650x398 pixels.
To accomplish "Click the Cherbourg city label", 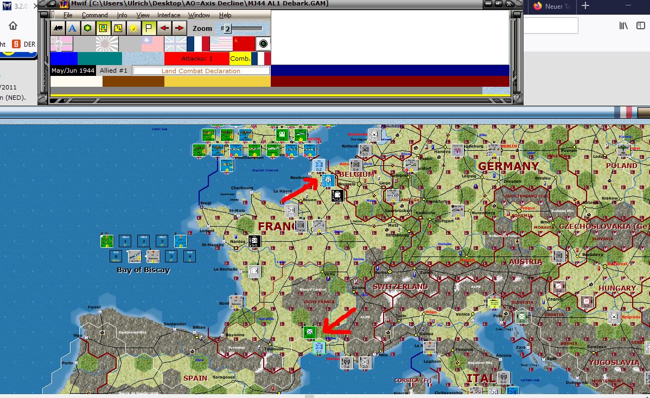I will tap(242, 188).
